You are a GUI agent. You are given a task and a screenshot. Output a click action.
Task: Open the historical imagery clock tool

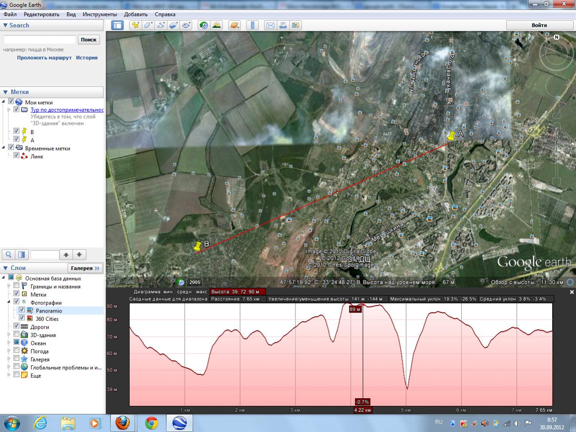coord(204,25)
